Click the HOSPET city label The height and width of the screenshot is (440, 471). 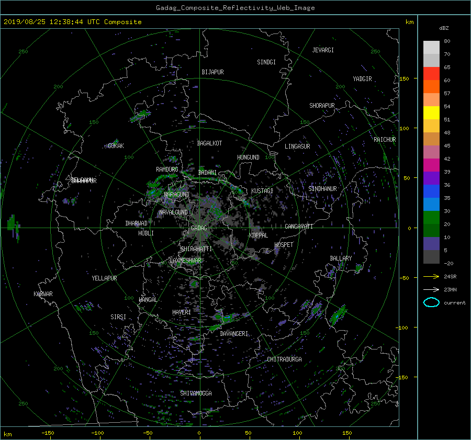tap(284, 245)
